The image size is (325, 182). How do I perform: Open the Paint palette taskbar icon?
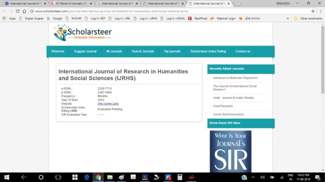[122, 177]
